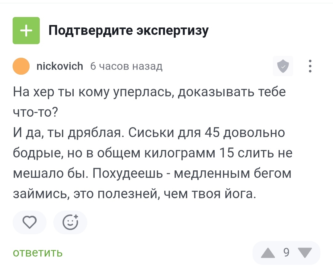Downvote the comment by nickovich
This screenshot has width=333, height=275.
[305, 253]
